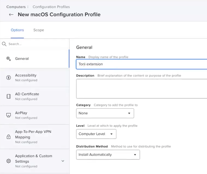
Task: Click the Accessibility person icon
Action: click(x=9, y=78)
